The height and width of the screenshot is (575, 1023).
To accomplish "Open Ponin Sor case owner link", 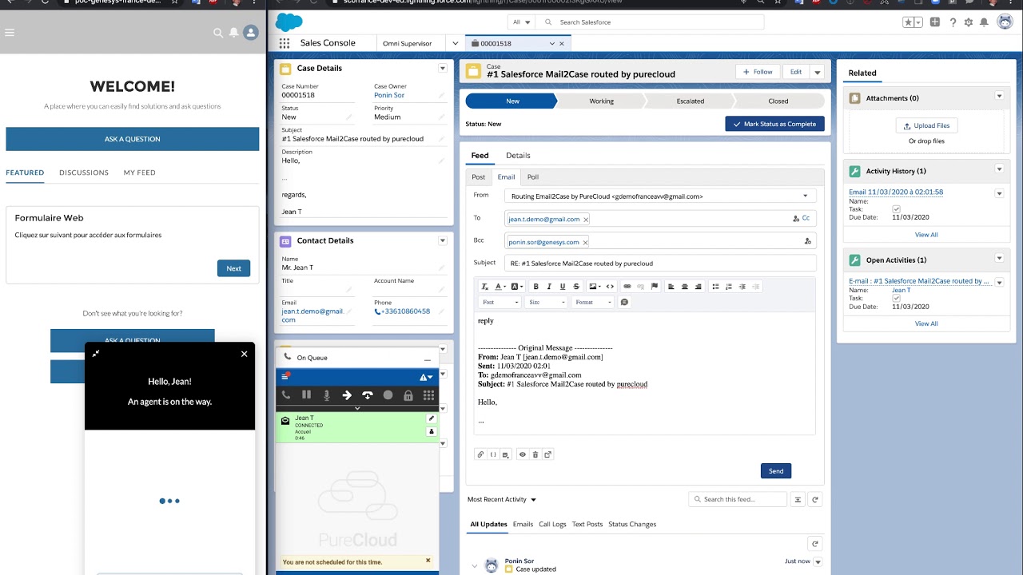I will tap(389, 95).
